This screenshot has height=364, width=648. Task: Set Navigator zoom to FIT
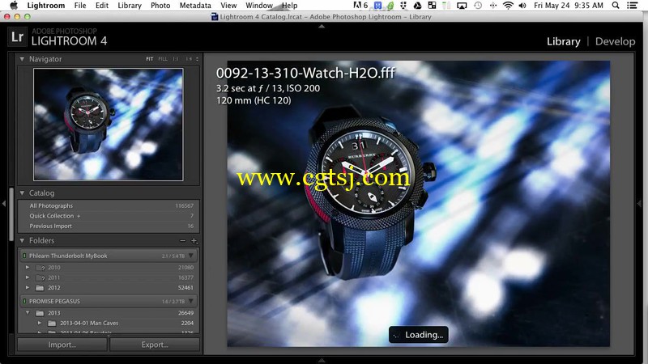pyautogui.click(x=150, y=59)
